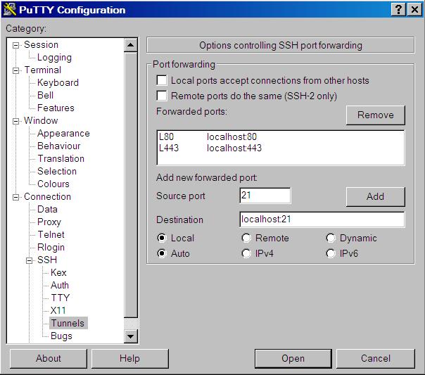Open the Translation category
The height and width of the screenshot is (375, 425).
(61, 158)
